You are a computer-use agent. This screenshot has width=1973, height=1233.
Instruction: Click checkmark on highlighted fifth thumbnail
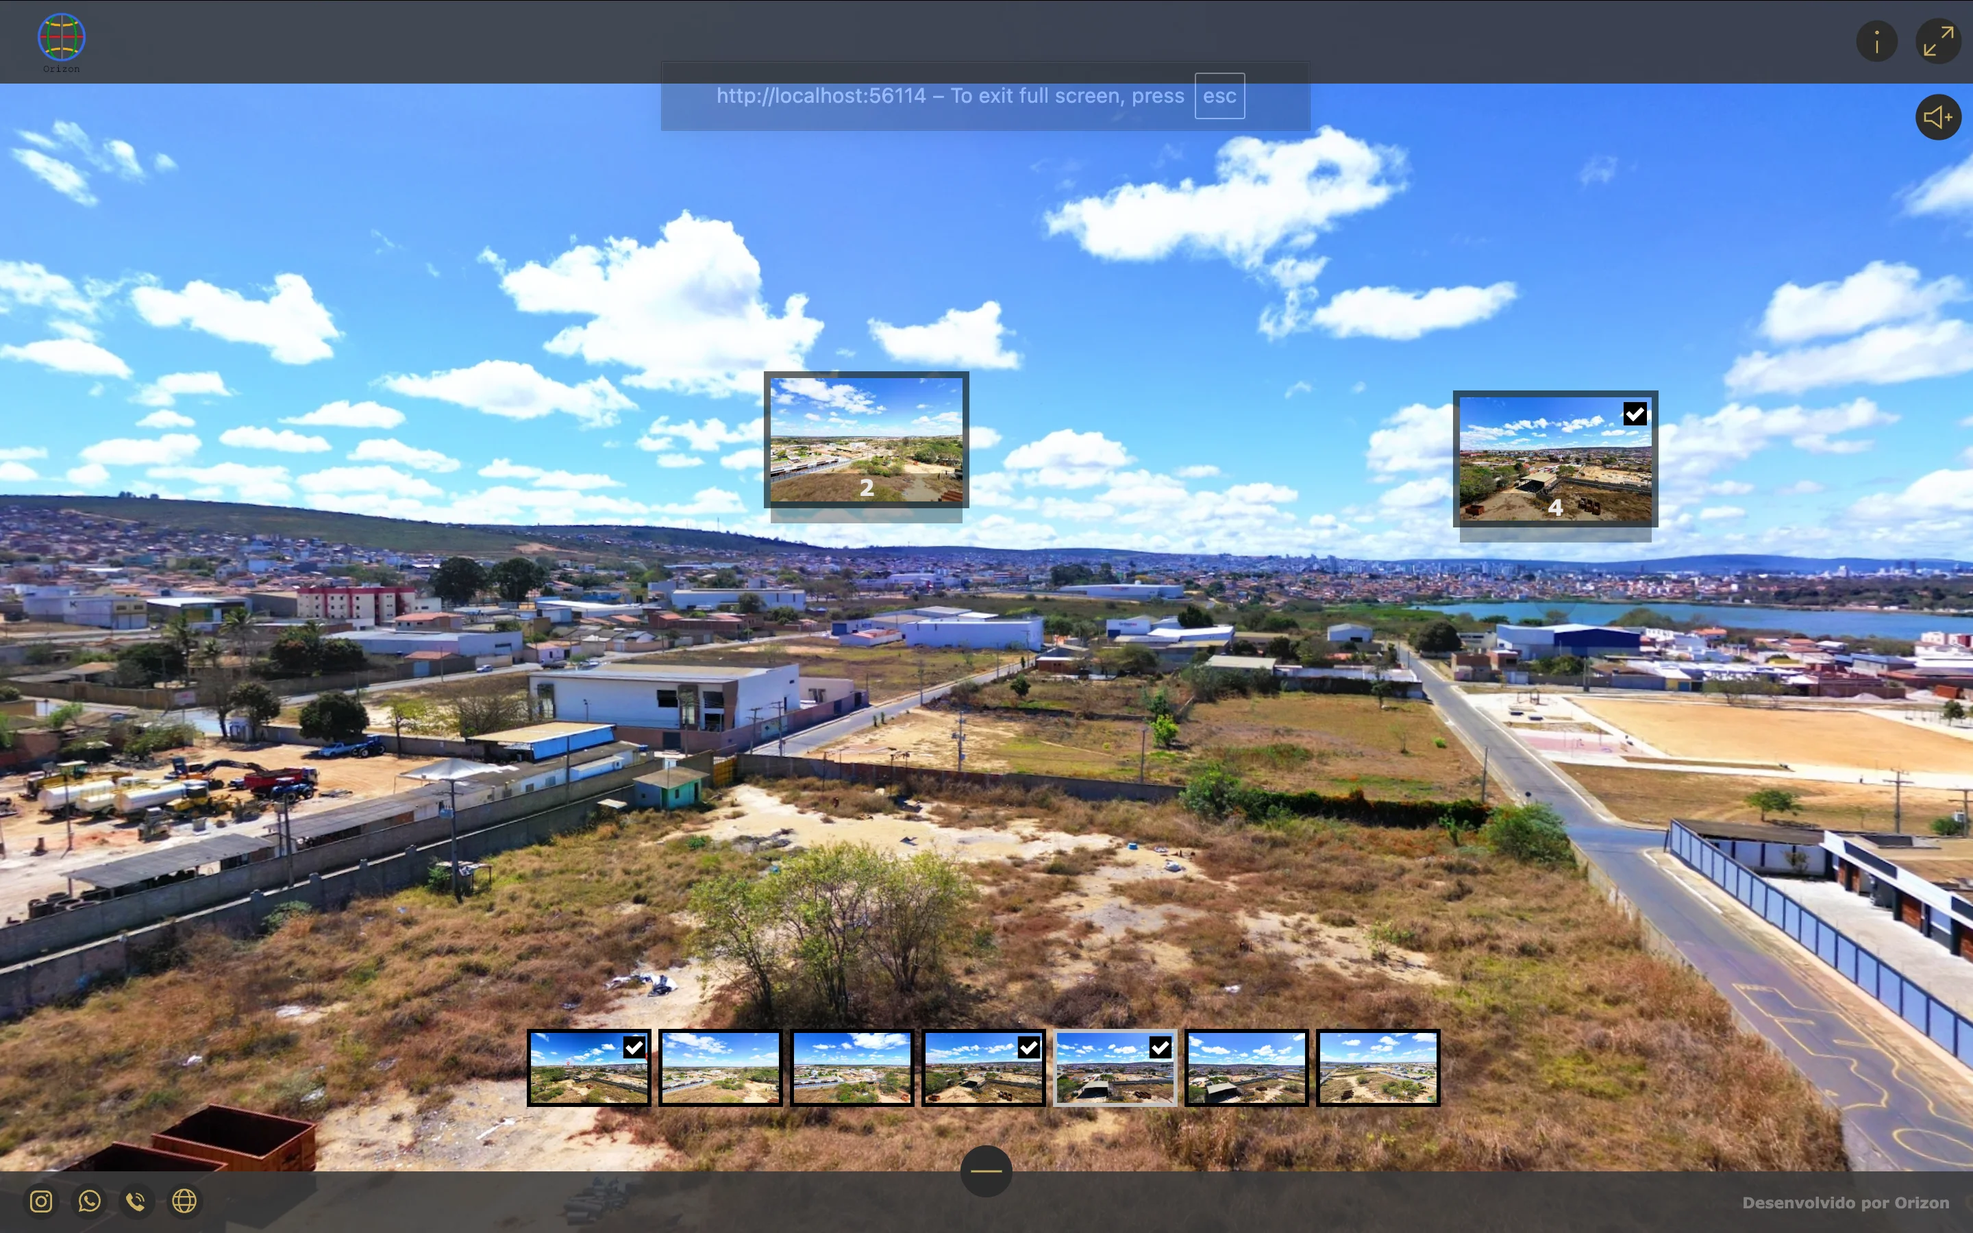1160,1048
